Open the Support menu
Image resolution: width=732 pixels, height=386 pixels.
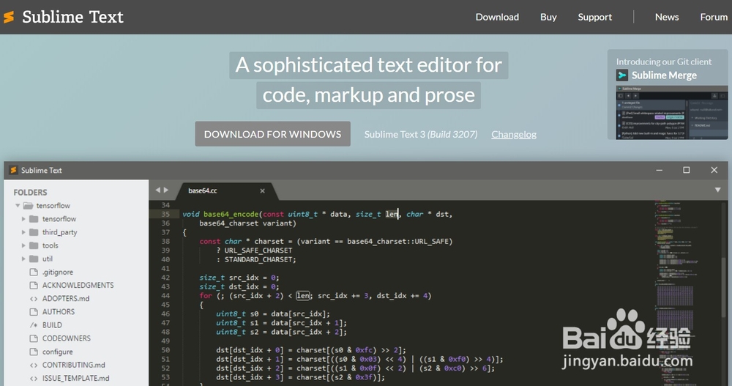[x=594, y=17]
